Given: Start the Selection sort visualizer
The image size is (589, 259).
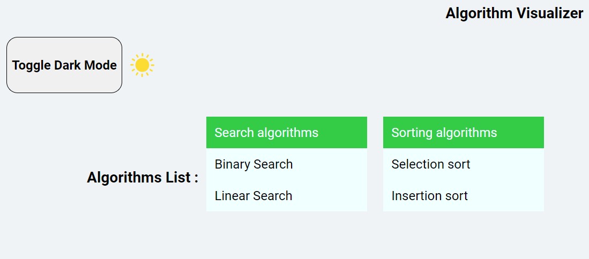Looking at the screenshot, I should pos(464,164).
